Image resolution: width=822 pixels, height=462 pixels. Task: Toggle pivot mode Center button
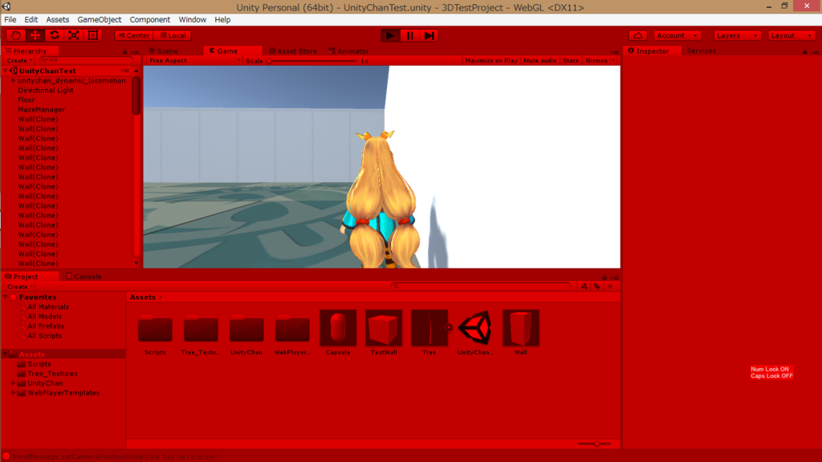134,35
